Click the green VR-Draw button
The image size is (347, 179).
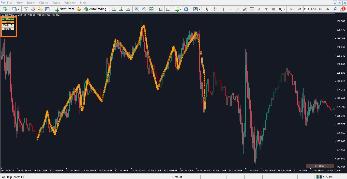[x=8, y=19]
